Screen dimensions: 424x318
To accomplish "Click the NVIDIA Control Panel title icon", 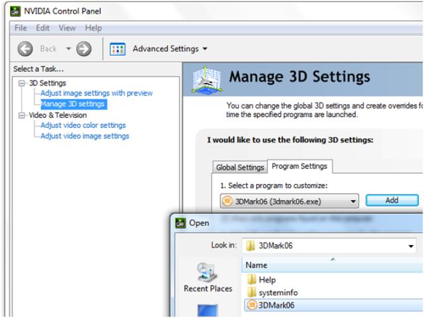I will click(x=15, y=11).
